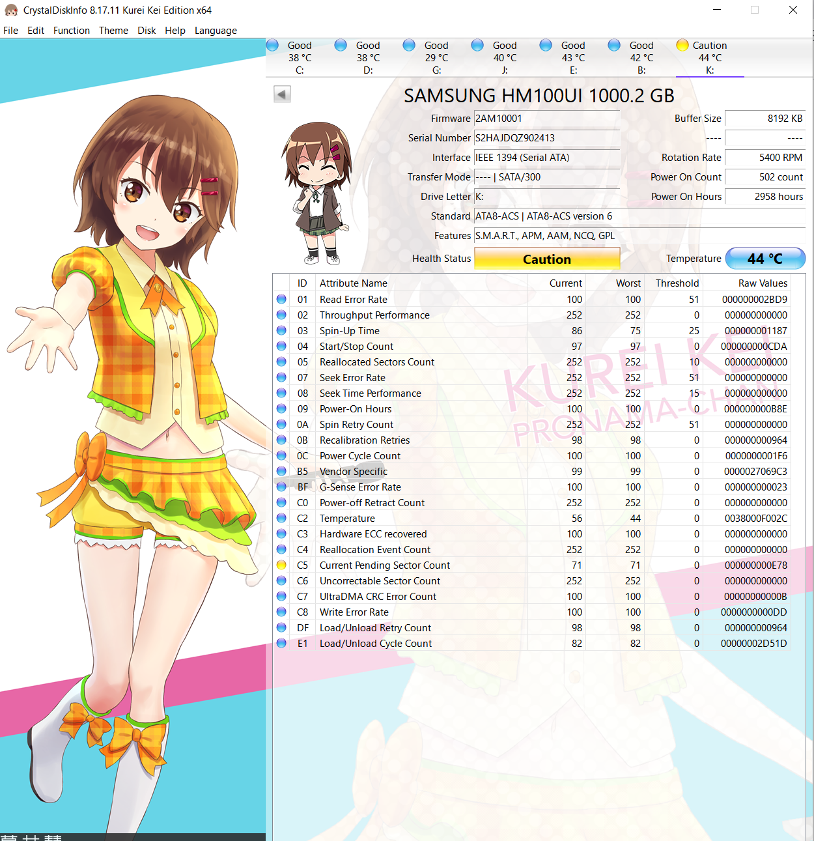Click the Drive Letter K: field
814x841 pixels.
click(x=547, y=197)
